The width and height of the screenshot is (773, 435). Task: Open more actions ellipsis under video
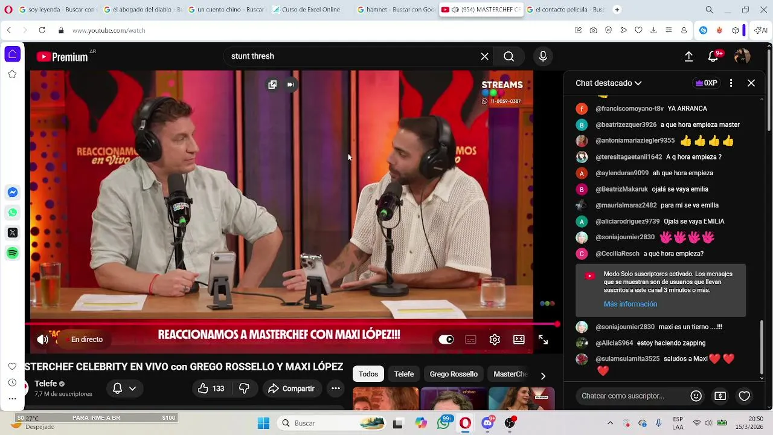336,388
